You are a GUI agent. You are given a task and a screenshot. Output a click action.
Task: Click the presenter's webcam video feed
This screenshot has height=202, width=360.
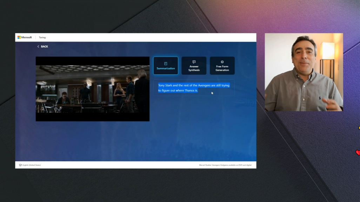pos(304,72)
